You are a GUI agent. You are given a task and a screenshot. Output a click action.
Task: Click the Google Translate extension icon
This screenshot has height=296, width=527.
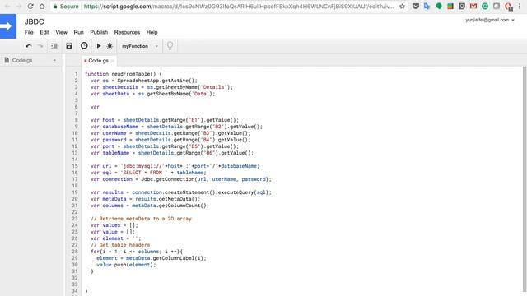(x=427, y=6)
